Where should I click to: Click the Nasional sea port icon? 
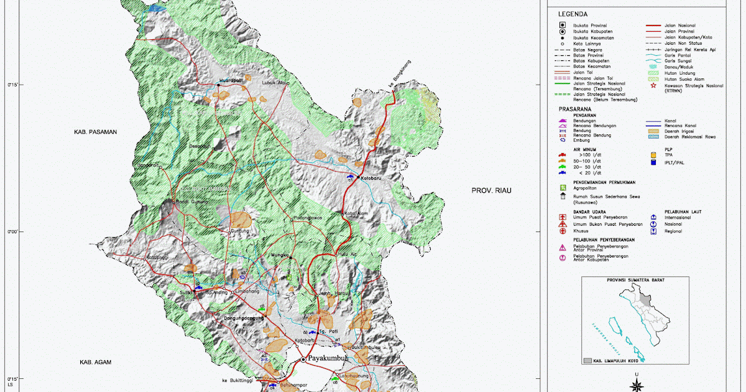[653, 224]
